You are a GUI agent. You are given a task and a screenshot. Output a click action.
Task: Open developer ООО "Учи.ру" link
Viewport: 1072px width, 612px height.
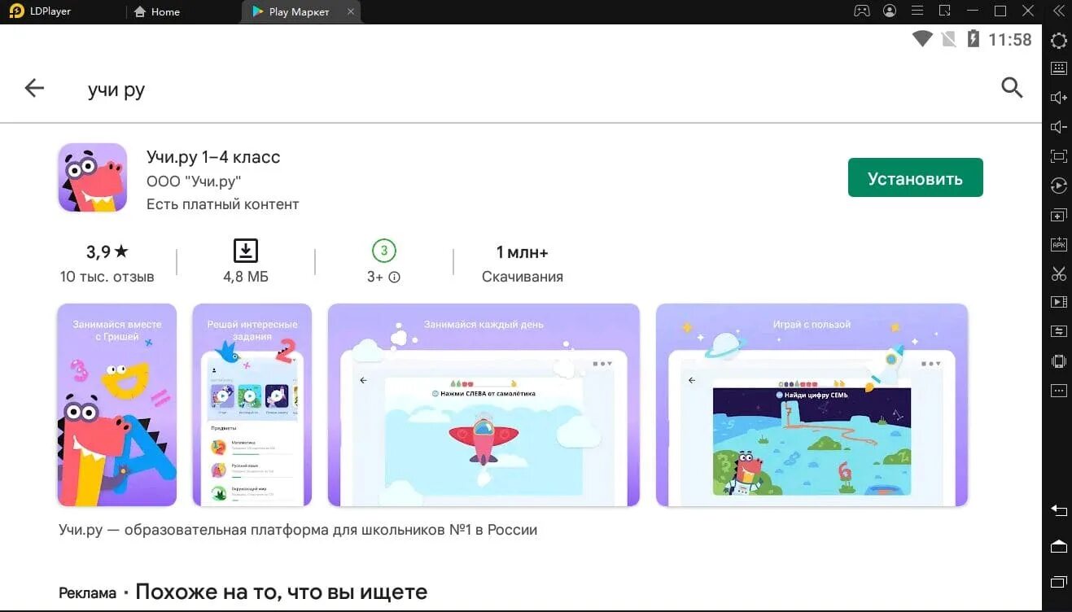coord(194,181)
